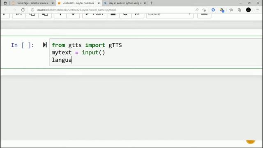Screen dimensions: 263x148
Task: Open the Favorites star list
Action: click(231, 10)
